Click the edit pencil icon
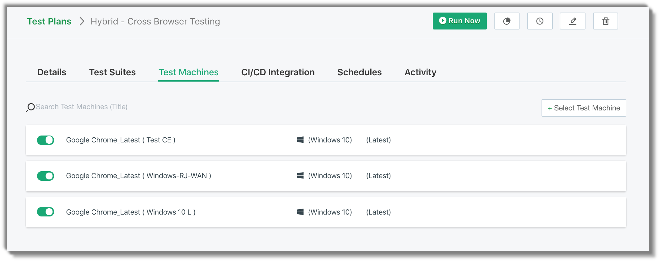The width and height of the screenshot is (659, 261). (572, 21)
